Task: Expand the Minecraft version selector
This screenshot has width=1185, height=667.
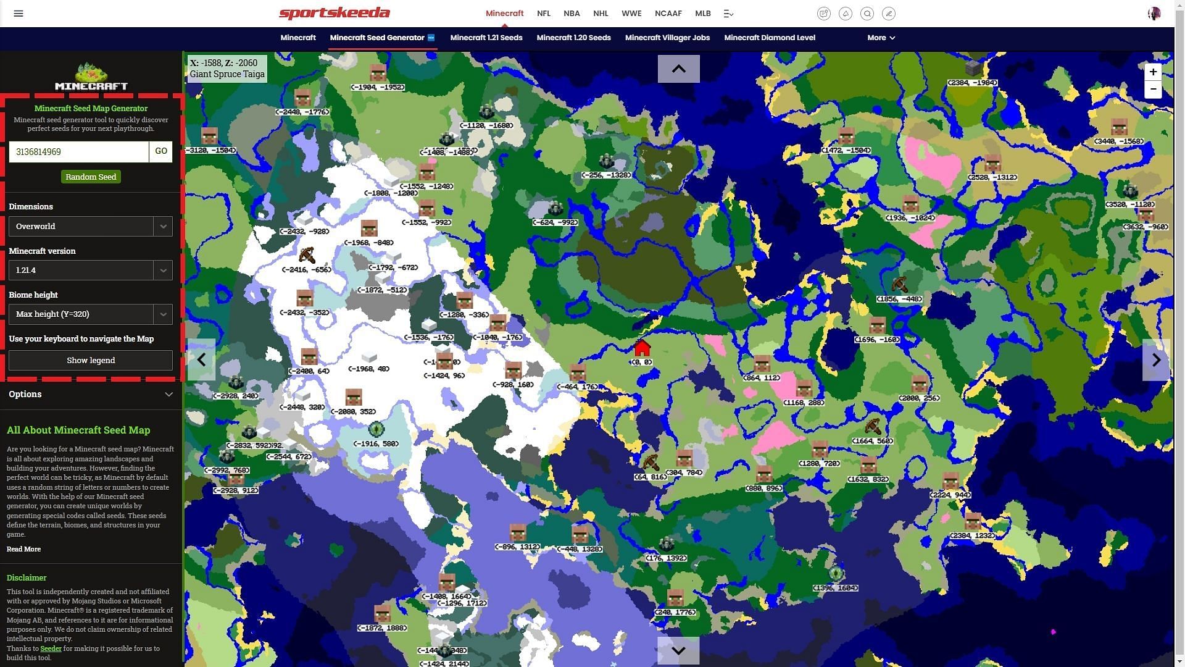Action: tap(162, 269)
